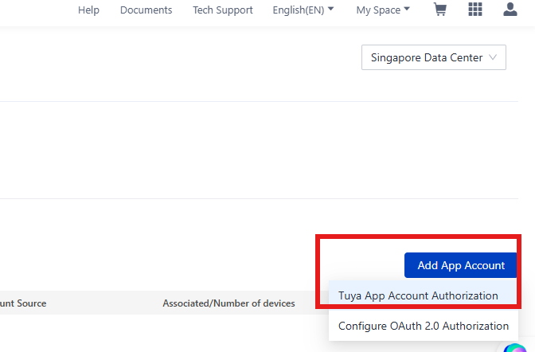Select Configure OAuth 2.0 Authorization
The height and width of the screenshot is (352, 535).
[423, 326]
